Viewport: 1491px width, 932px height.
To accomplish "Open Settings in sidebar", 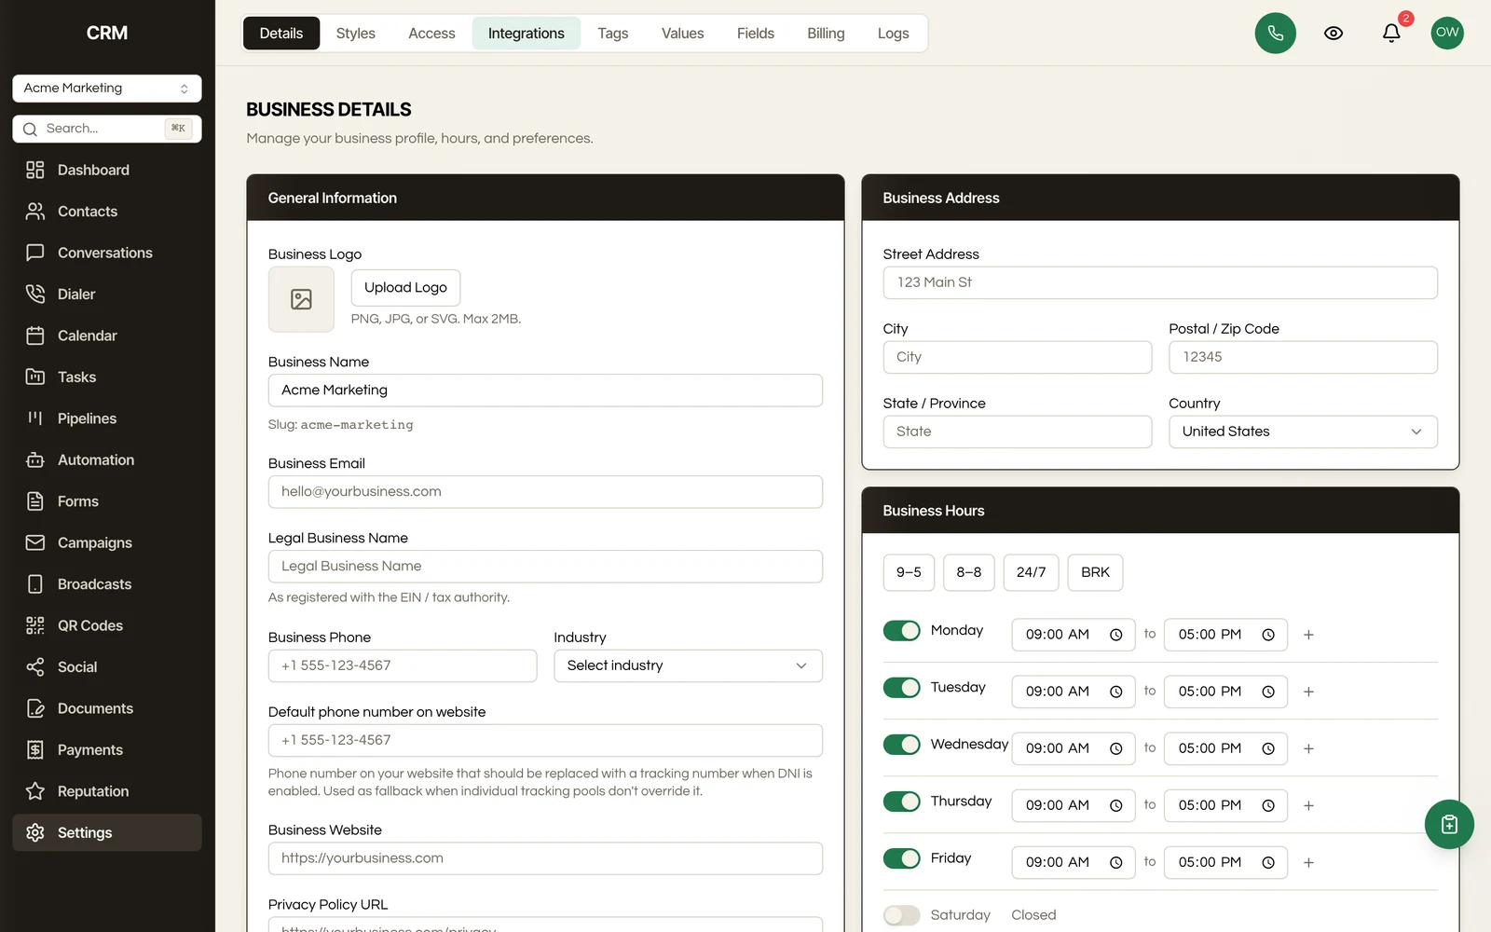I will pyautogui.click(x=106, y=833).
